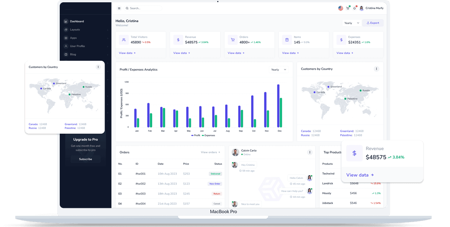Open the hamburger menu icon
The height and width of the screenshot is (227, 450).
[119, 8]
